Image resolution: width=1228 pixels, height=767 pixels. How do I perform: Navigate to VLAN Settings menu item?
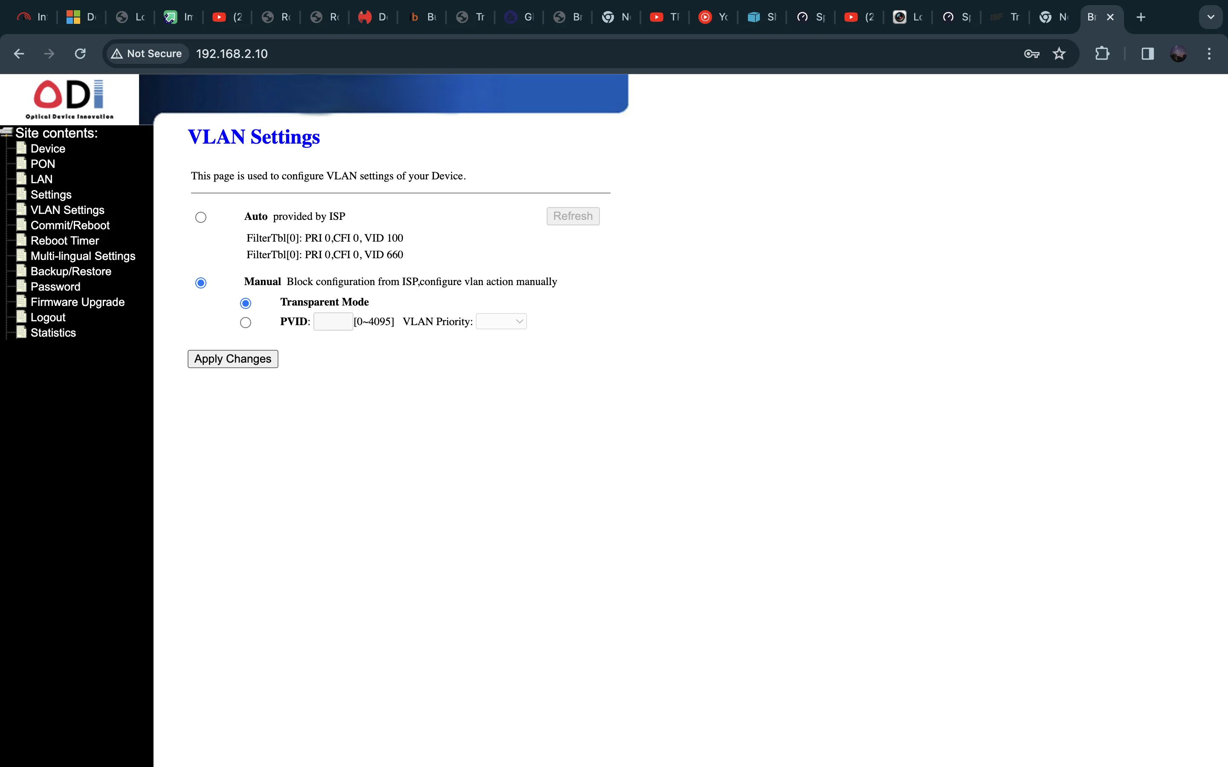pyautogui.click(x=67, y=209)
